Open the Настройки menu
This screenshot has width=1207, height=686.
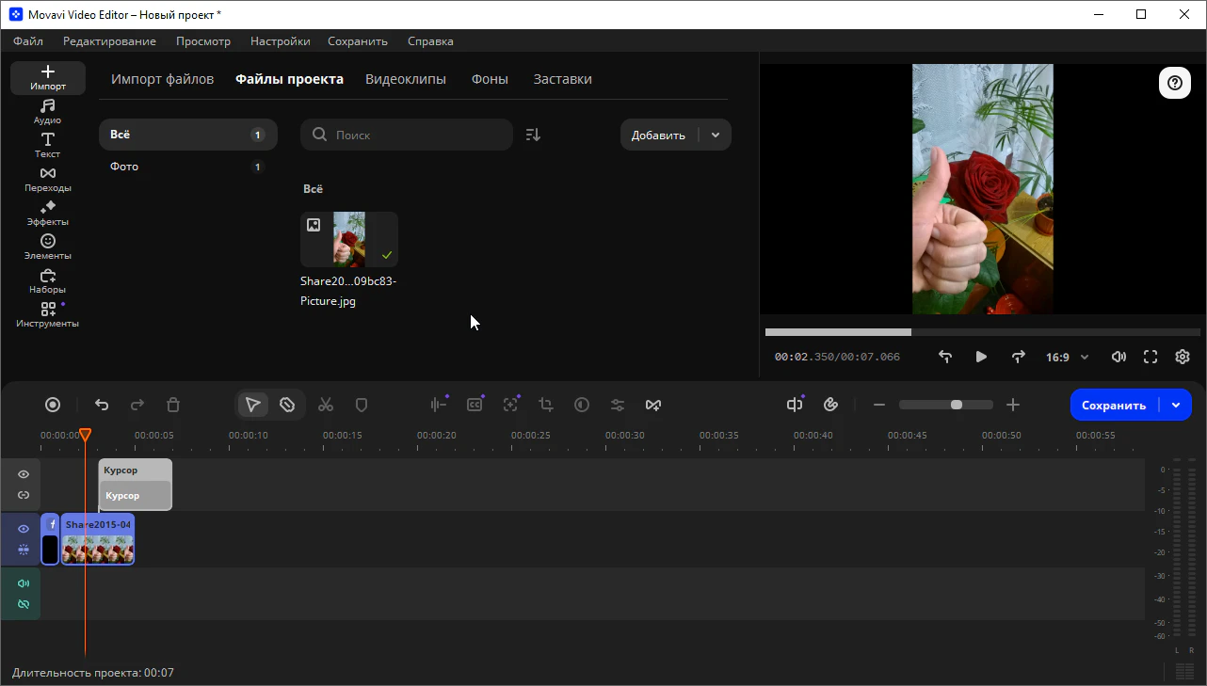[280, 41]
